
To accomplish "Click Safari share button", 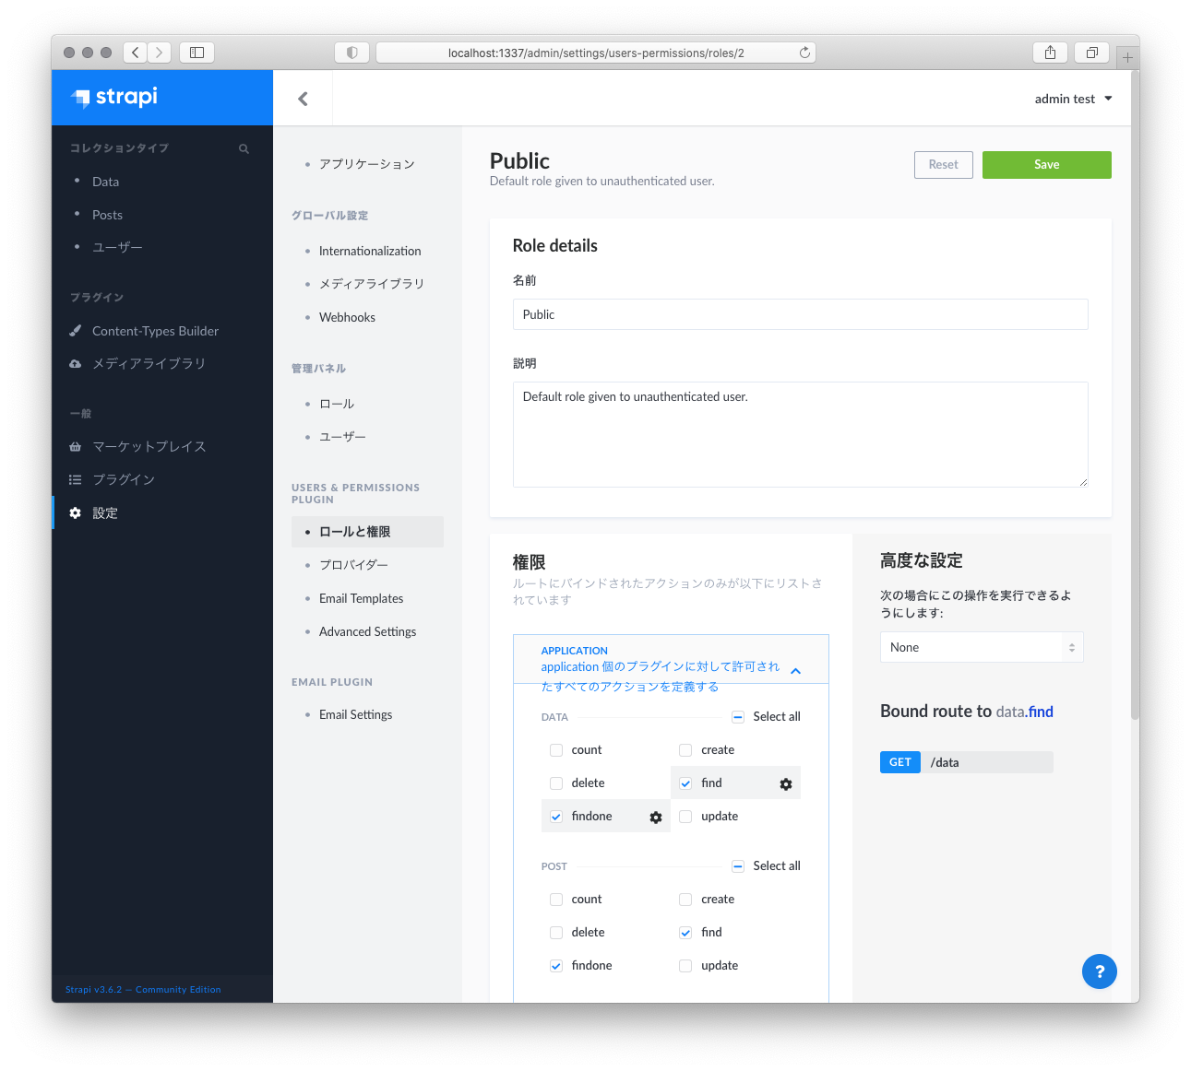I will pyautogui.click(x=1050, y=53).
